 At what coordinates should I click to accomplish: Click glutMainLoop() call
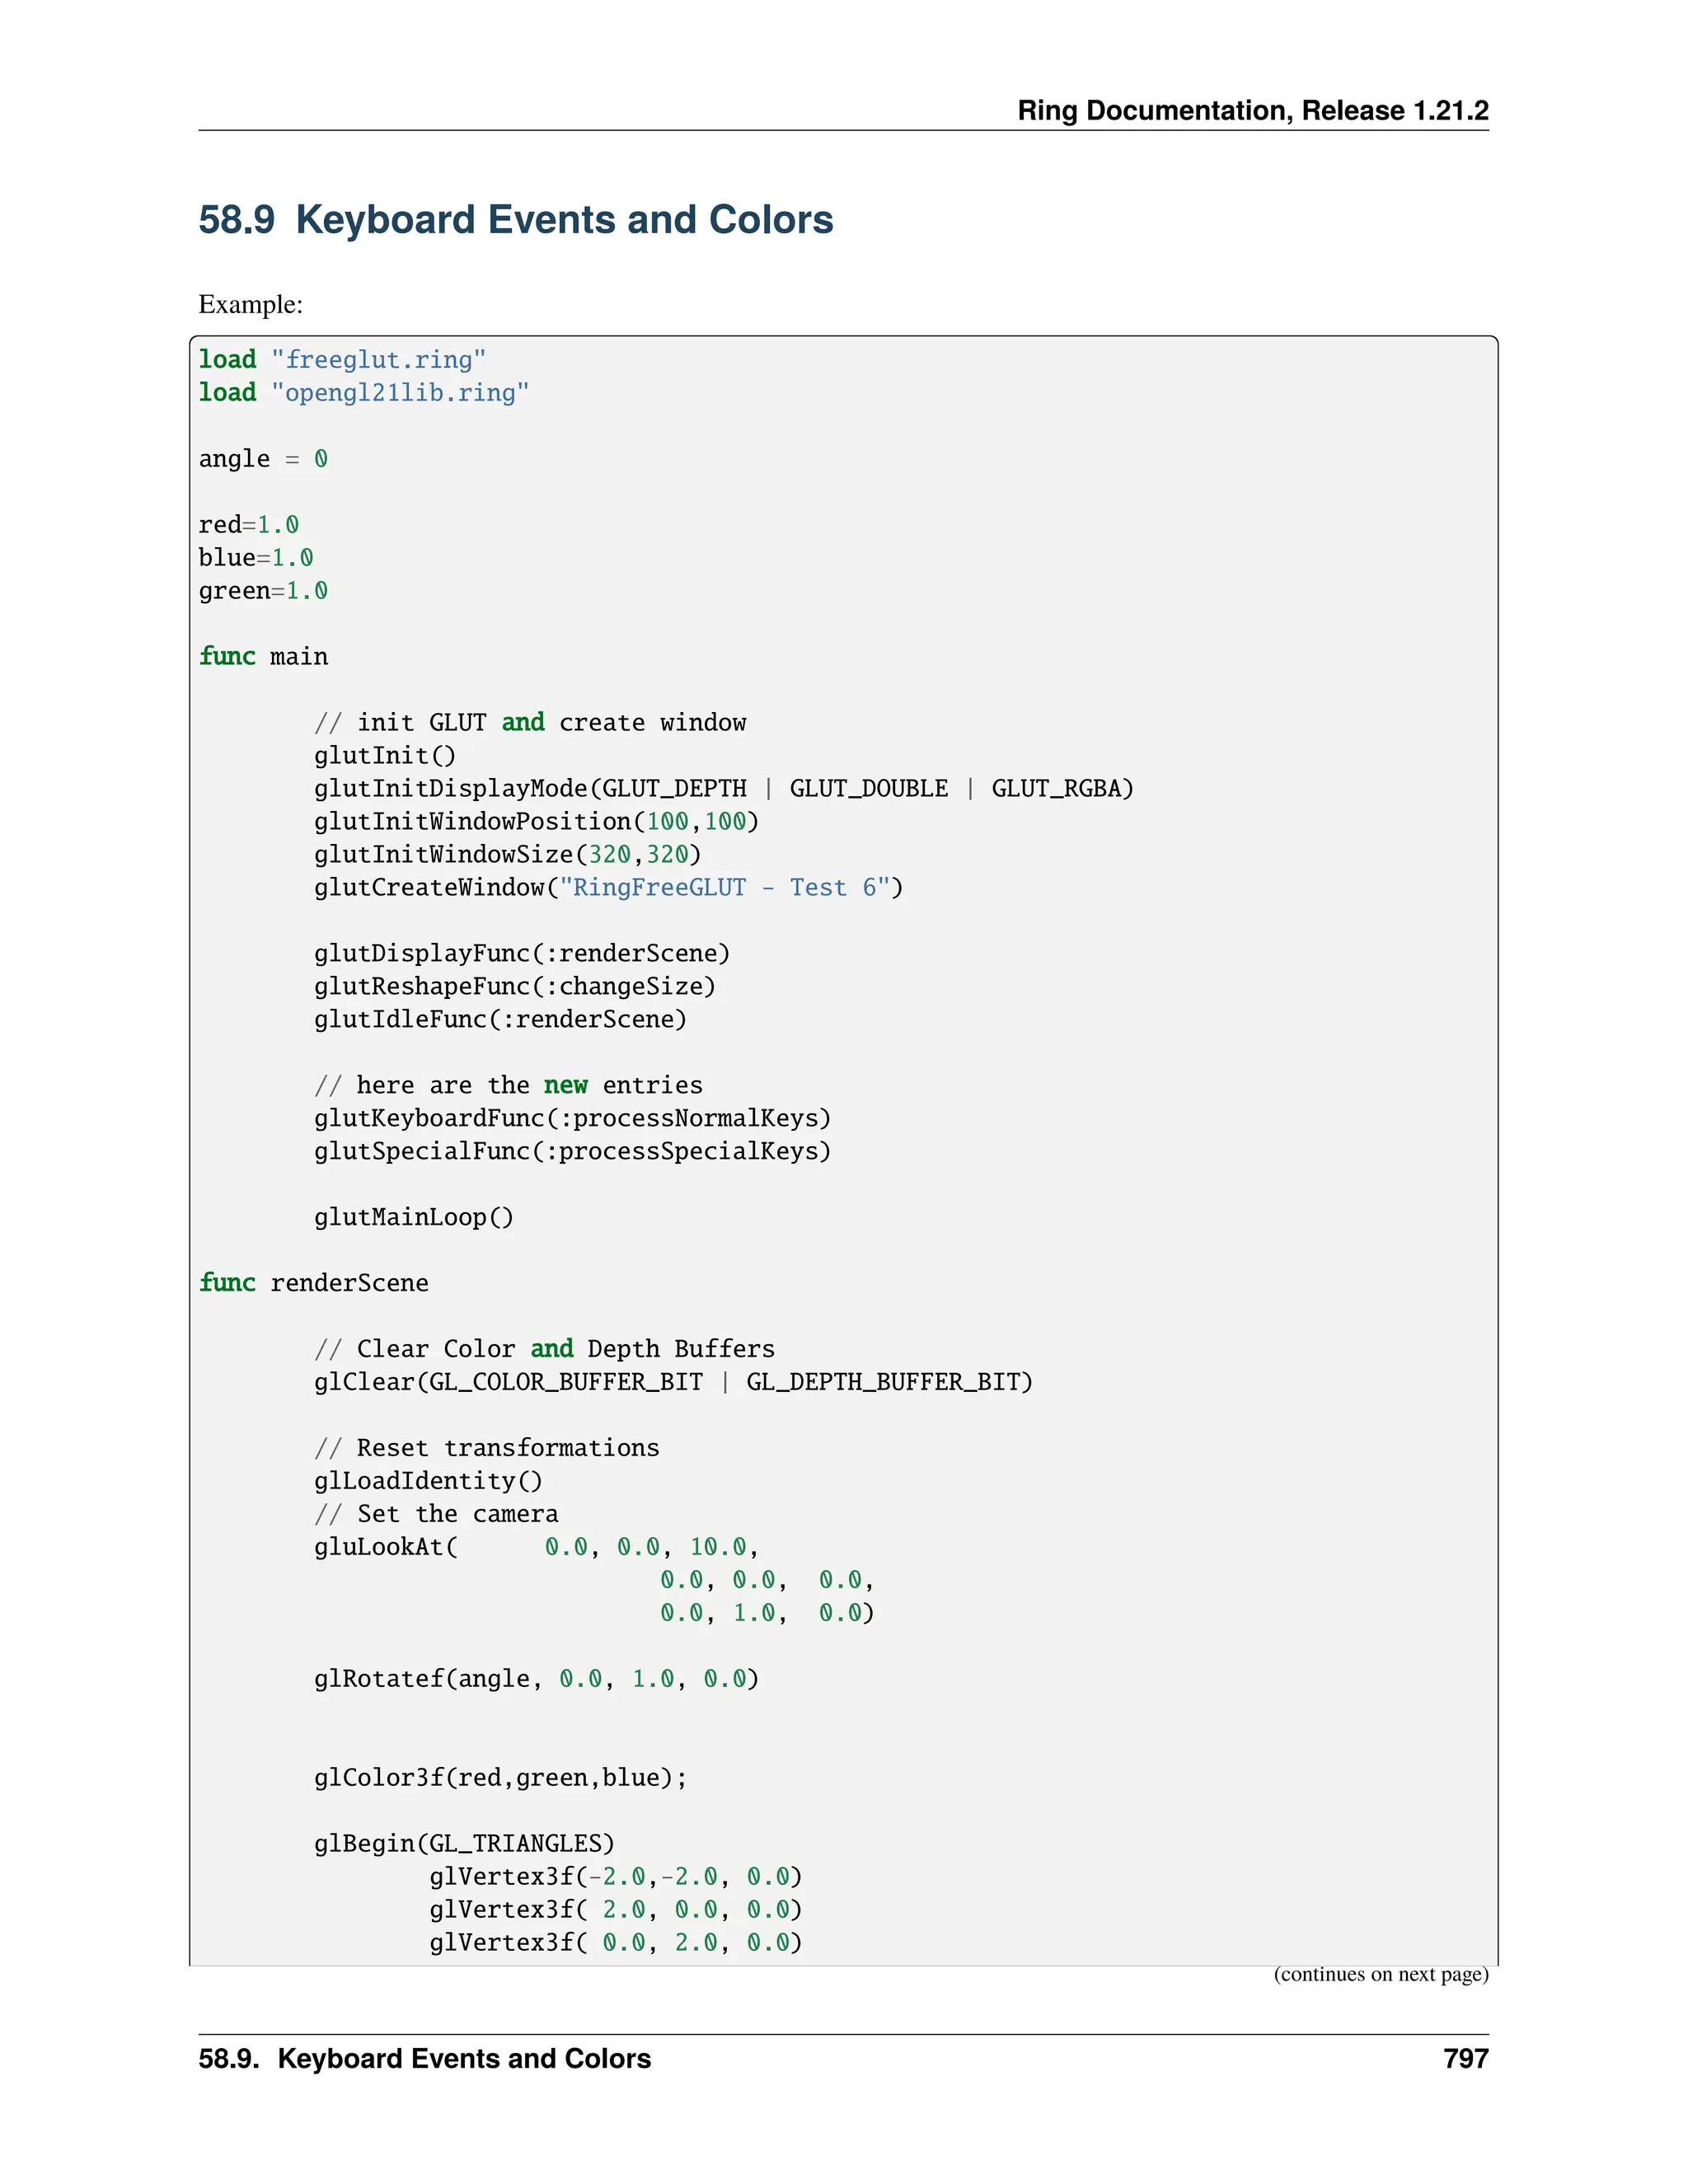click(x=413, y=1218)
